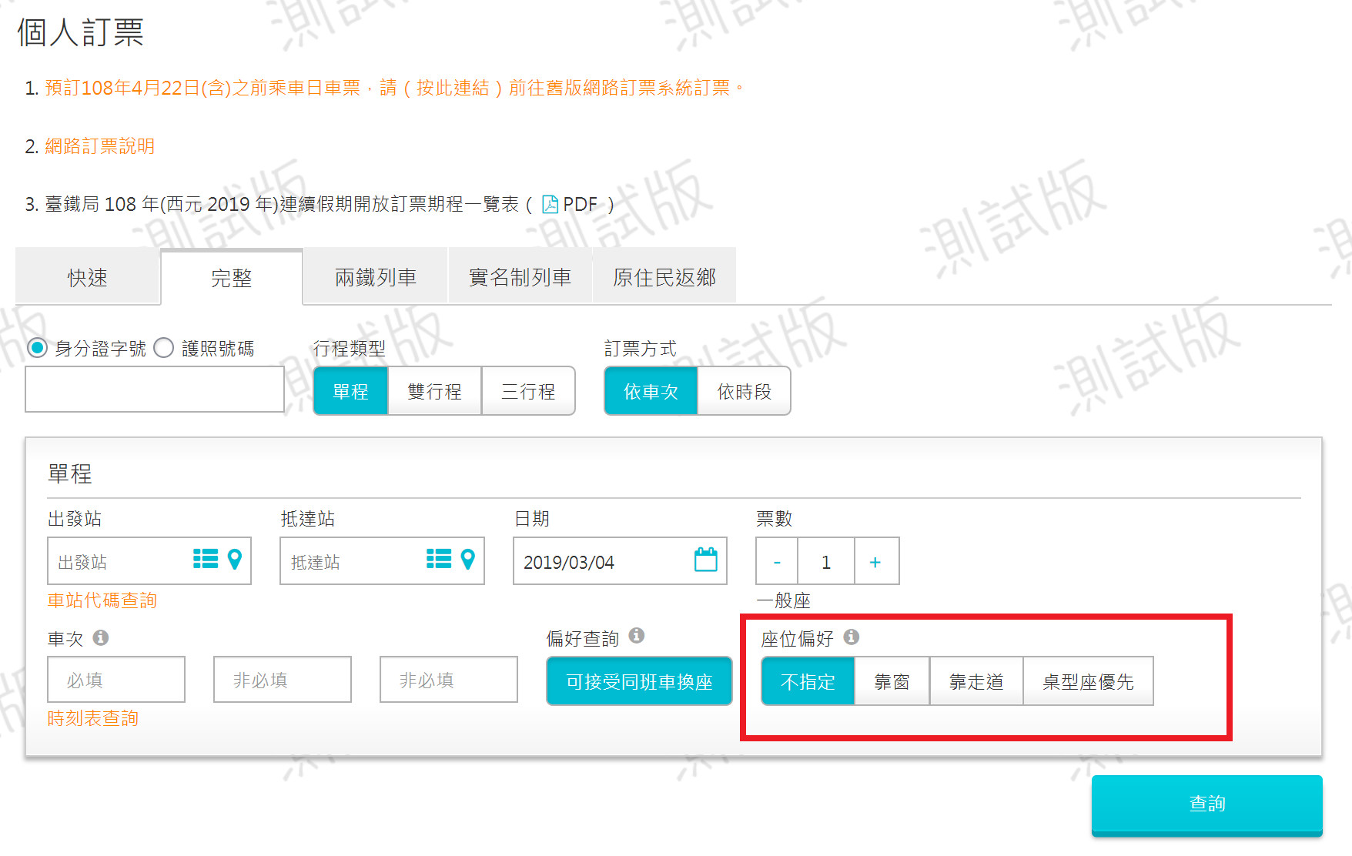Show info tooltip next to 偏好查詢
The height and width of the screenshot is (856, 1352).
[637, 635]
